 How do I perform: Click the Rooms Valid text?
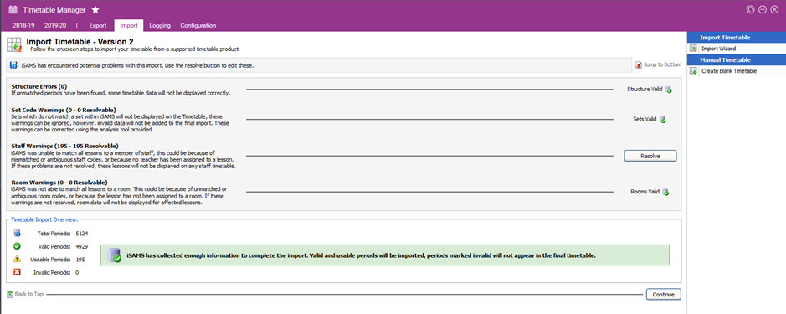[645, 192]
